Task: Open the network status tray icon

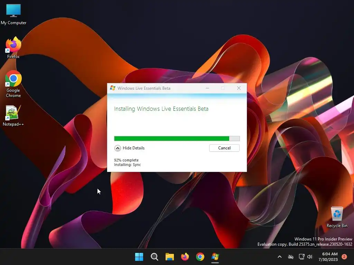Action: coord(301,257)
